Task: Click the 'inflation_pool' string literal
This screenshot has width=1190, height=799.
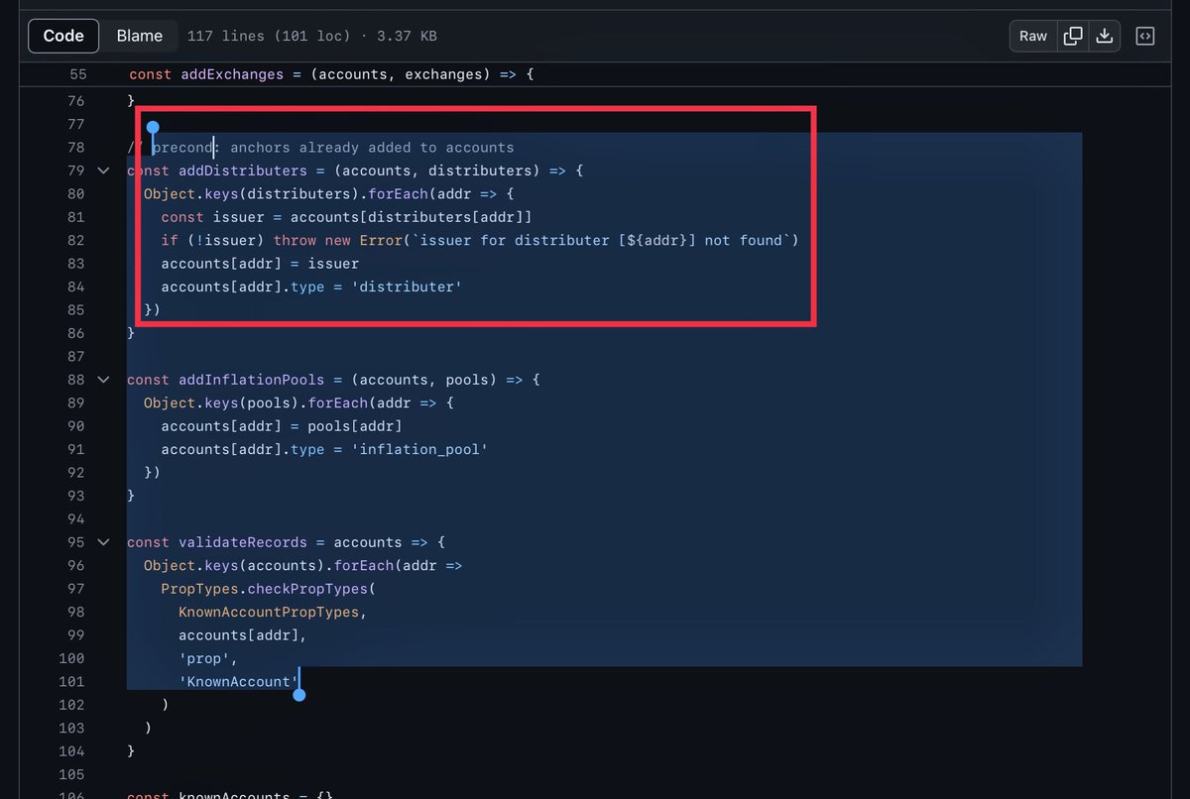Action: click(x=419, y=449)
